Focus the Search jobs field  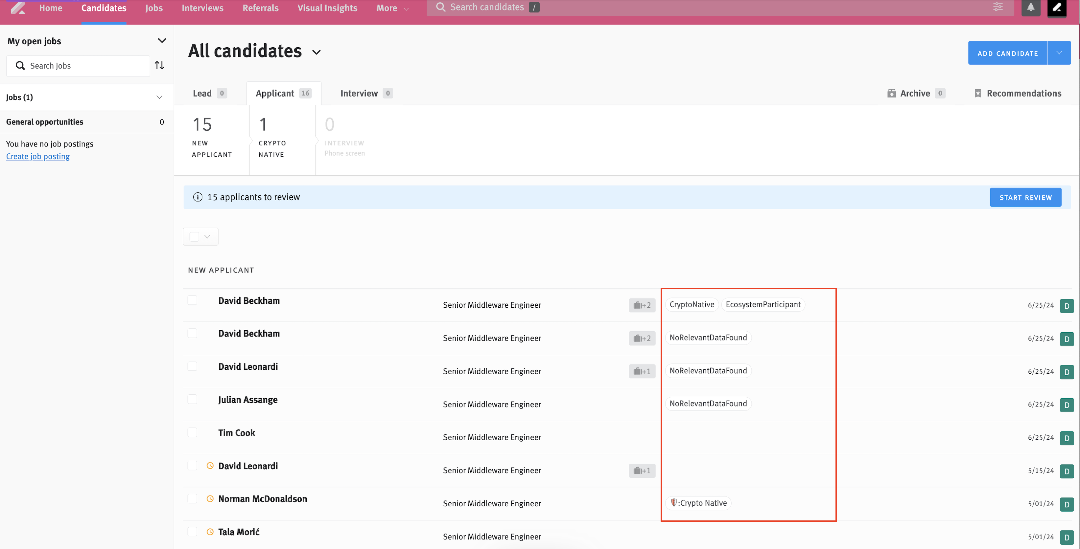pos(78,66)
